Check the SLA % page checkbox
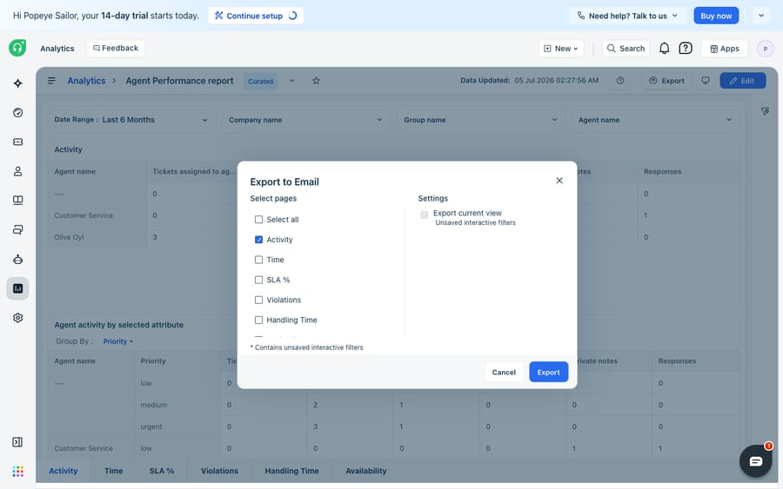This screenshot has height=489, width=783. (258, 281)
